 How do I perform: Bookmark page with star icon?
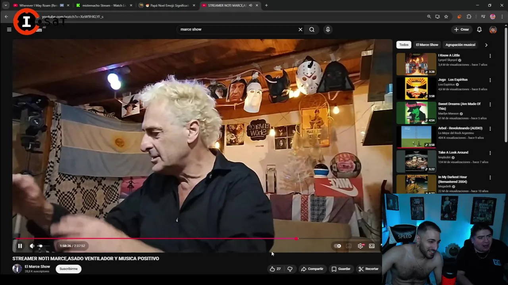[x=446, y=17]
